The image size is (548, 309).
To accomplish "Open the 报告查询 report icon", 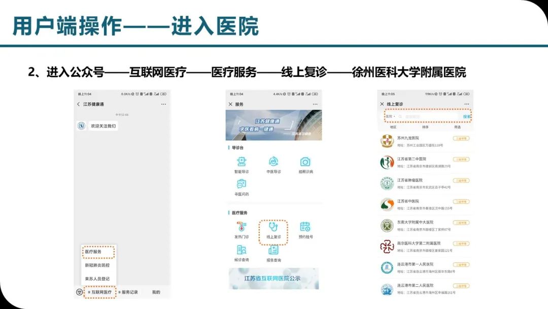I will pos(273,251).
